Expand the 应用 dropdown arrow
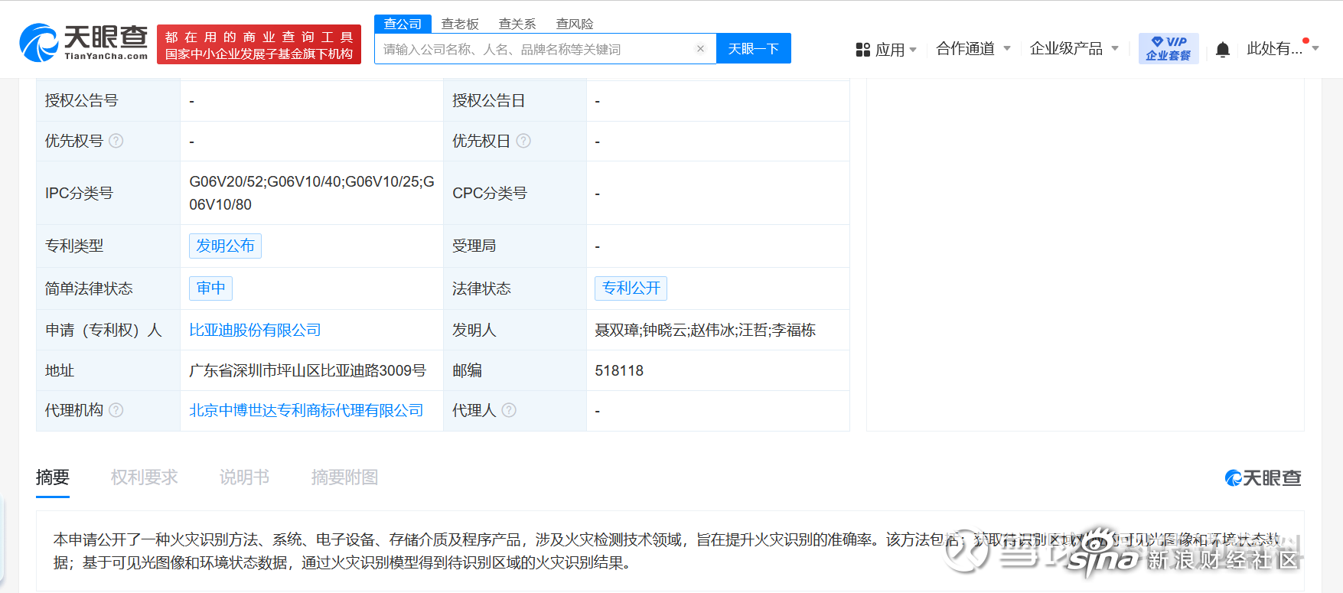The width and height of the screenshot is (1343, 593). click(x=913, y=50)
